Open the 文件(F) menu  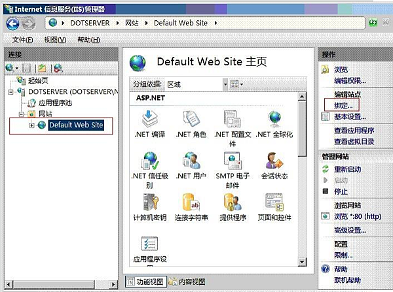22,40
